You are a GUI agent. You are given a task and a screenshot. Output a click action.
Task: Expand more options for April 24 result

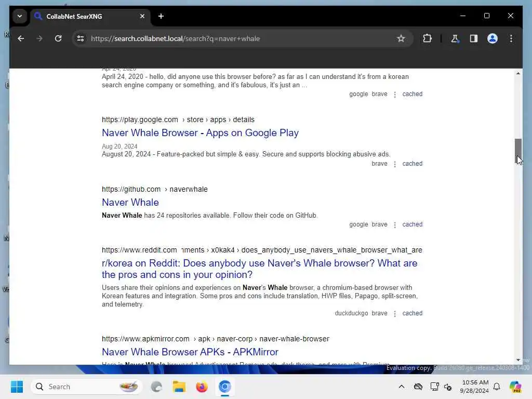pyautogui.click(x=395, y=95)
